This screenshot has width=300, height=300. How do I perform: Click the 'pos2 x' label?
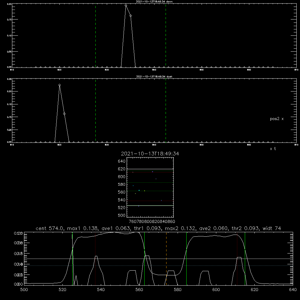coord(277,119)
